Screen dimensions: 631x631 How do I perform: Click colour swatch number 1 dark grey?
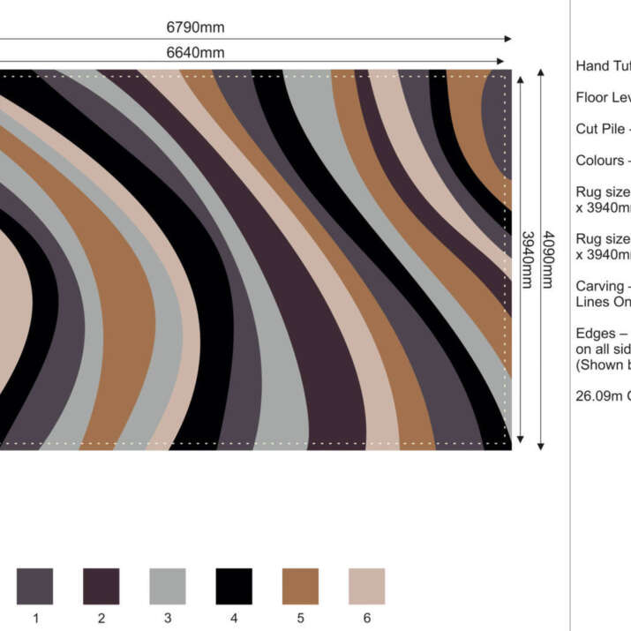pos(34,586)
